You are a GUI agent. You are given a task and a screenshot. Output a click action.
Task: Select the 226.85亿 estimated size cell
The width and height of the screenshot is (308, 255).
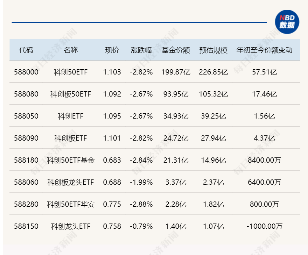pos(213,72)
